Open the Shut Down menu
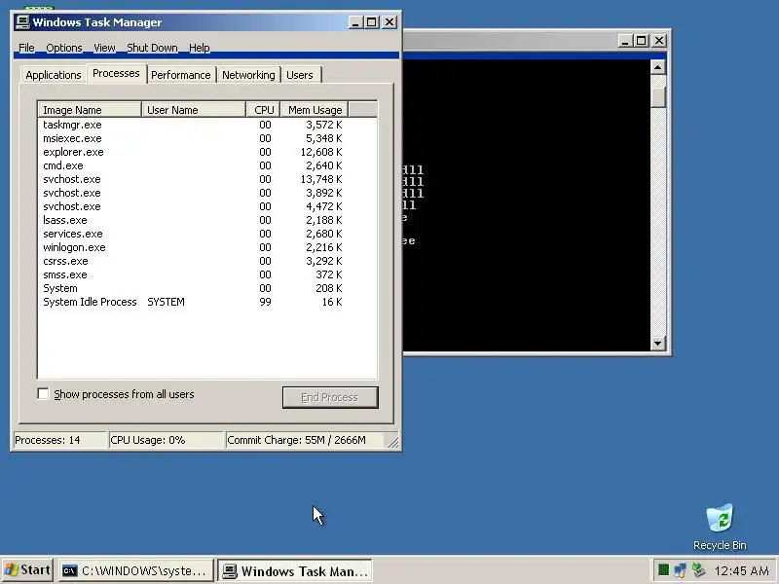The image size is (779, 584). coord(152,48)
